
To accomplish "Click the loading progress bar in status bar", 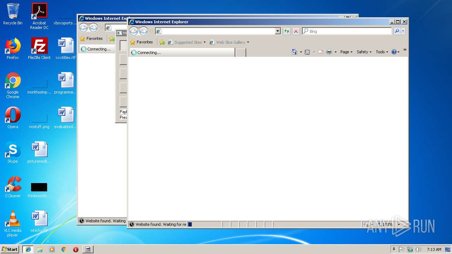I will click(204, 224).
